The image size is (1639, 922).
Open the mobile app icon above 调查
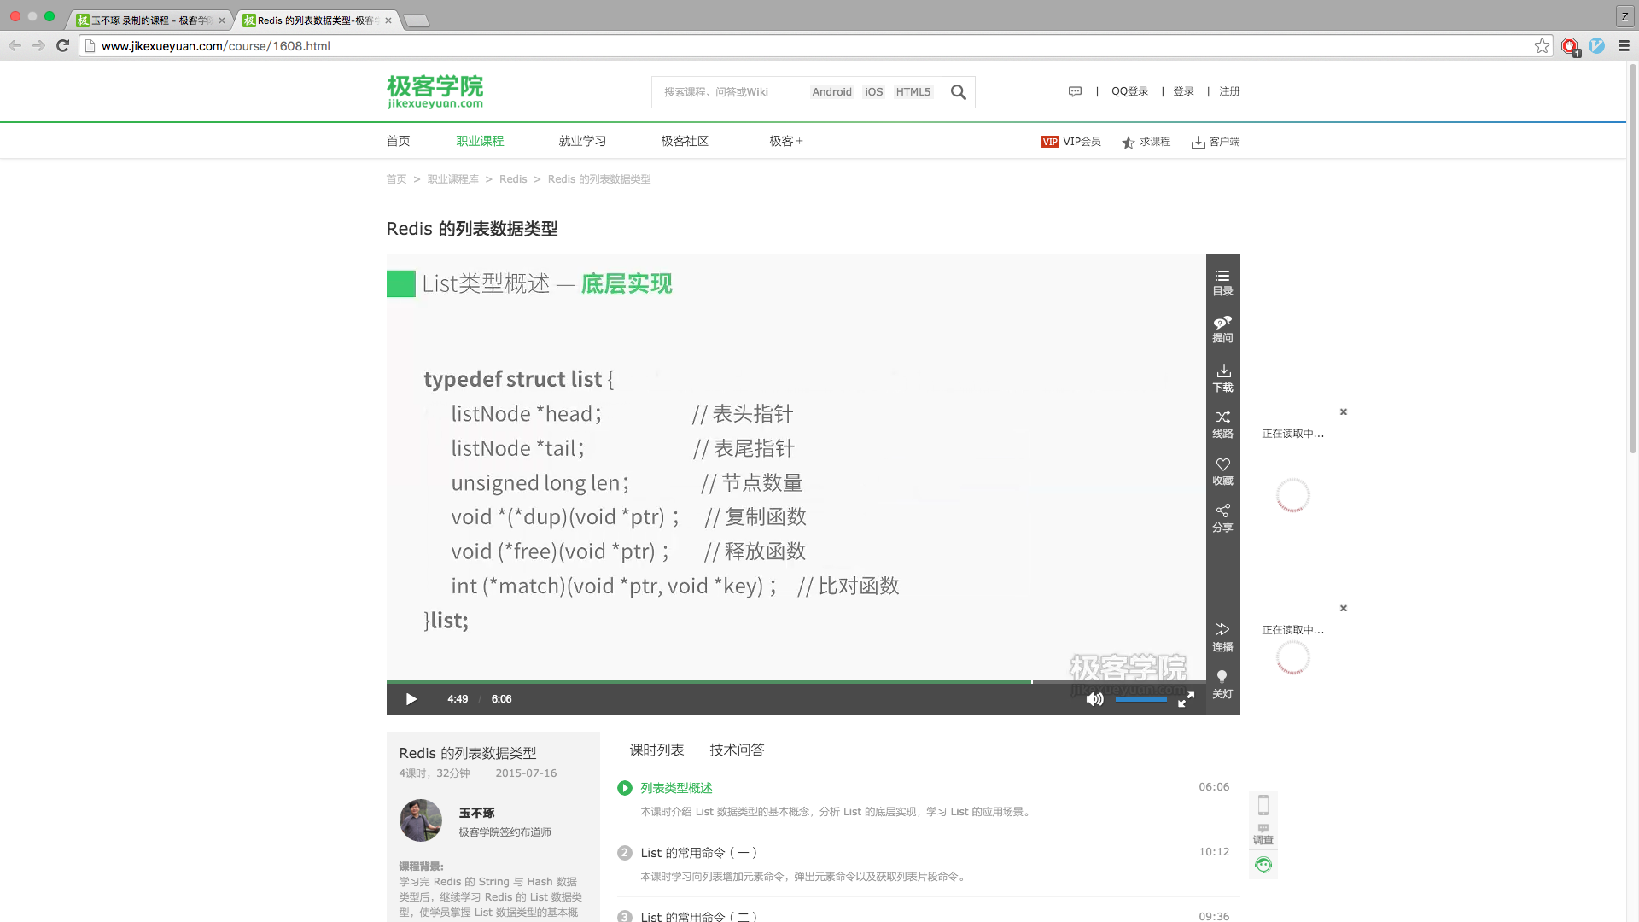coord(1263,803)
